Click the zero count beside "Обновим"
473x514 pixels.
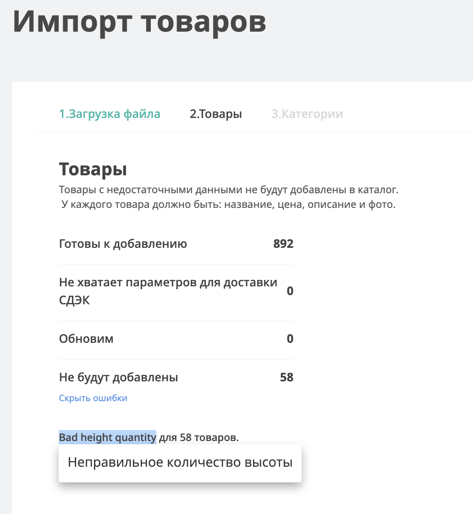(290, 339)
